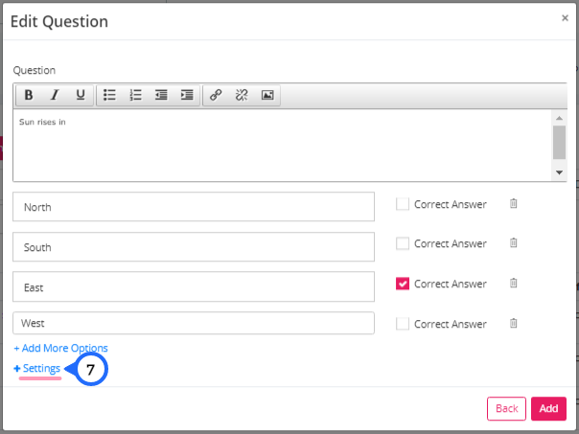Insert a numbered list
The height and width of the screenshot is (434, 579).
point(135,95)
